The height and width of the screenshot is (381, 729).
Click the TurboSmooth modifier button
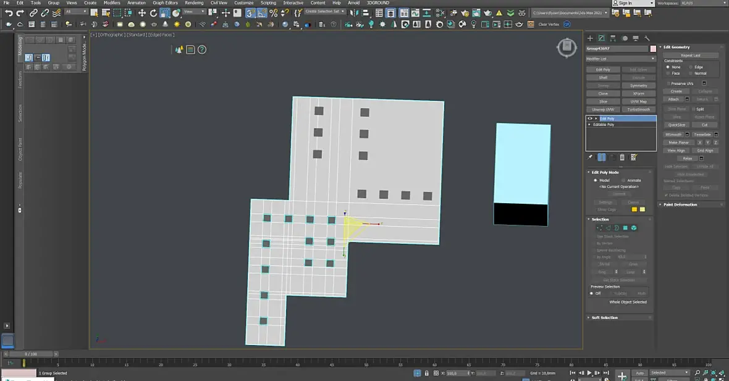(x=638, y=109)
